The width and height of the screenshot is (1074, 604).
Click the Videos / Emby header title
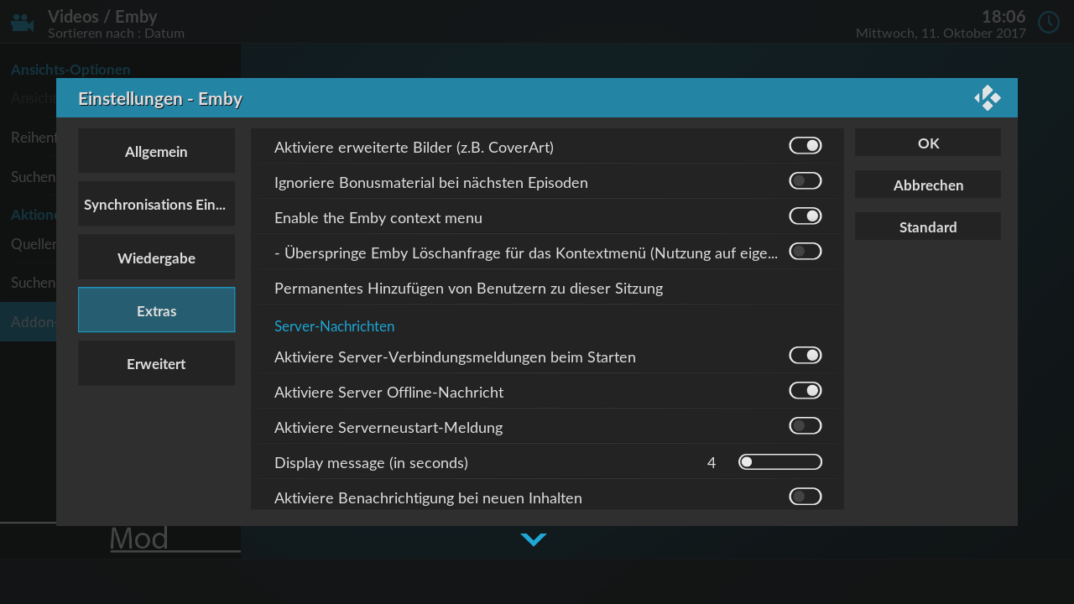point(102,16)
